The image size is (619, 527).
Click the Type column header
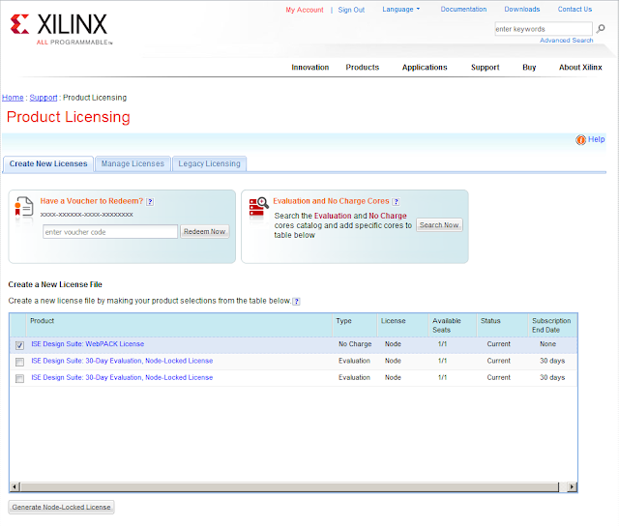coord(355,325)
